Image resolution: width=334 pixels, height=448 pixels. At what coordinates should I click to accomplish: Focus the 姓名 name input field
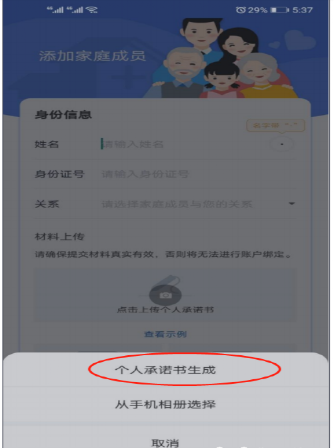183,144
